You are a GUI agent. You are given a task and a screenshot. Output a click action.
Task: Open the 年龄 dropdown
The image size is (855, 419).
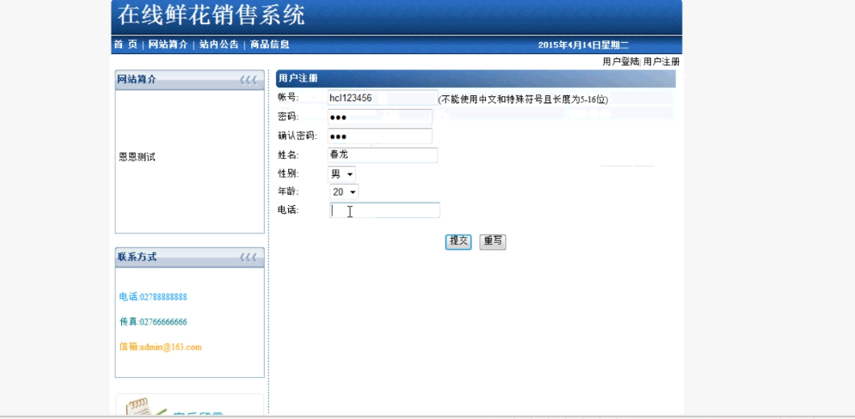coord(344,192)
